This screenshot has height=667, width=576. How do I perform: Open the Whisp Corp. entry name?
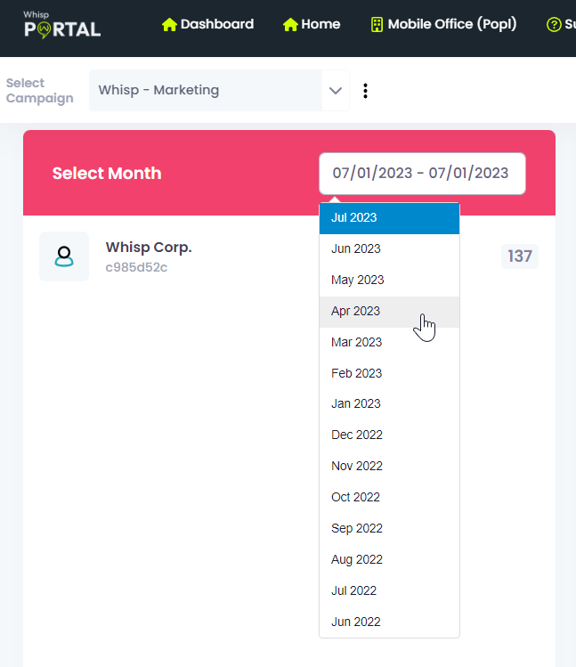(x=149, y=248)
